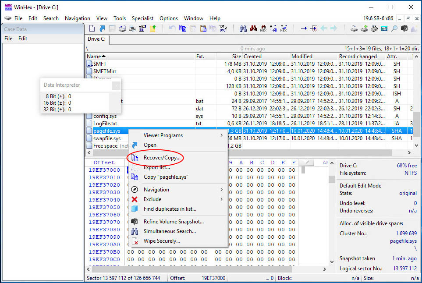The image size is (422, 283).
Task: Sort list by Created column header
Action: tap(266, 57)
